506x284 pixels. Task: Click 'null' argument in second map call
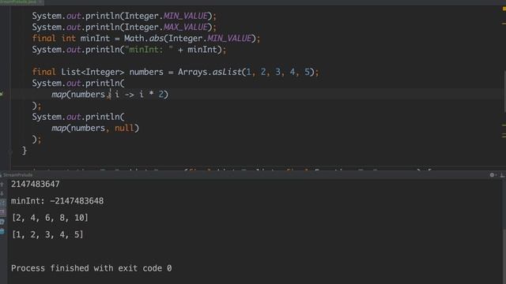point(124,128)
